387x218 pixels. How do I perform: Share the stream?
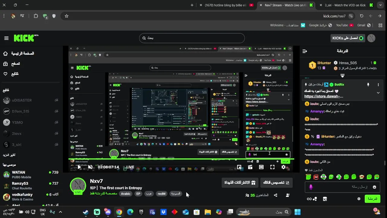275,195
